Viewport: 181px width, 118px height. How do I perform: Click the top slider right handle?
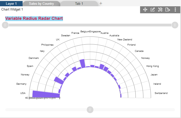[x=175, y=25]
